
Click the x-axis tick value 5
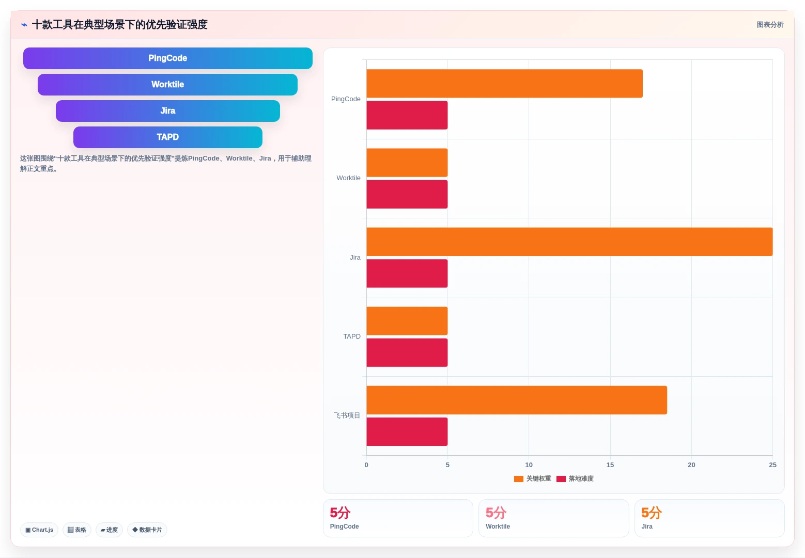coord(447,465)
